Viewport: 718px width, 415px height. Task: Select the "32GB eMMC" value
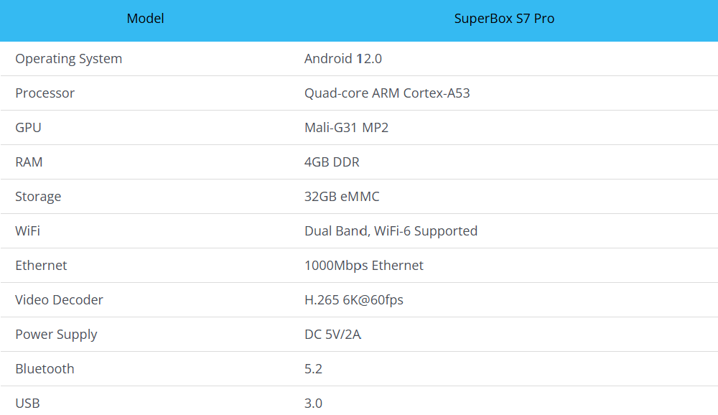tap(342, 197)
